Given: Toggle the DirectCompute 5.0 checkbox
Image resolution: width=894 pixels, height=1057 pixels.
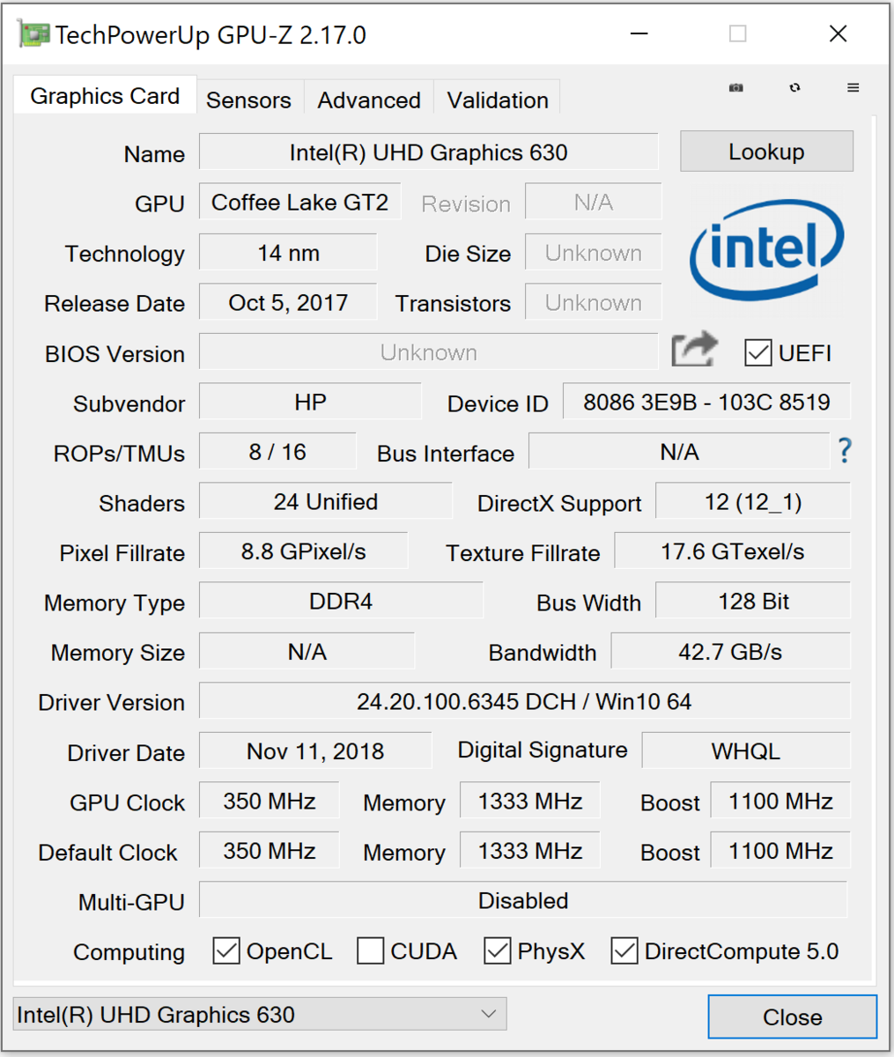Looking at the screenshot, I should (x=624, y=950).
